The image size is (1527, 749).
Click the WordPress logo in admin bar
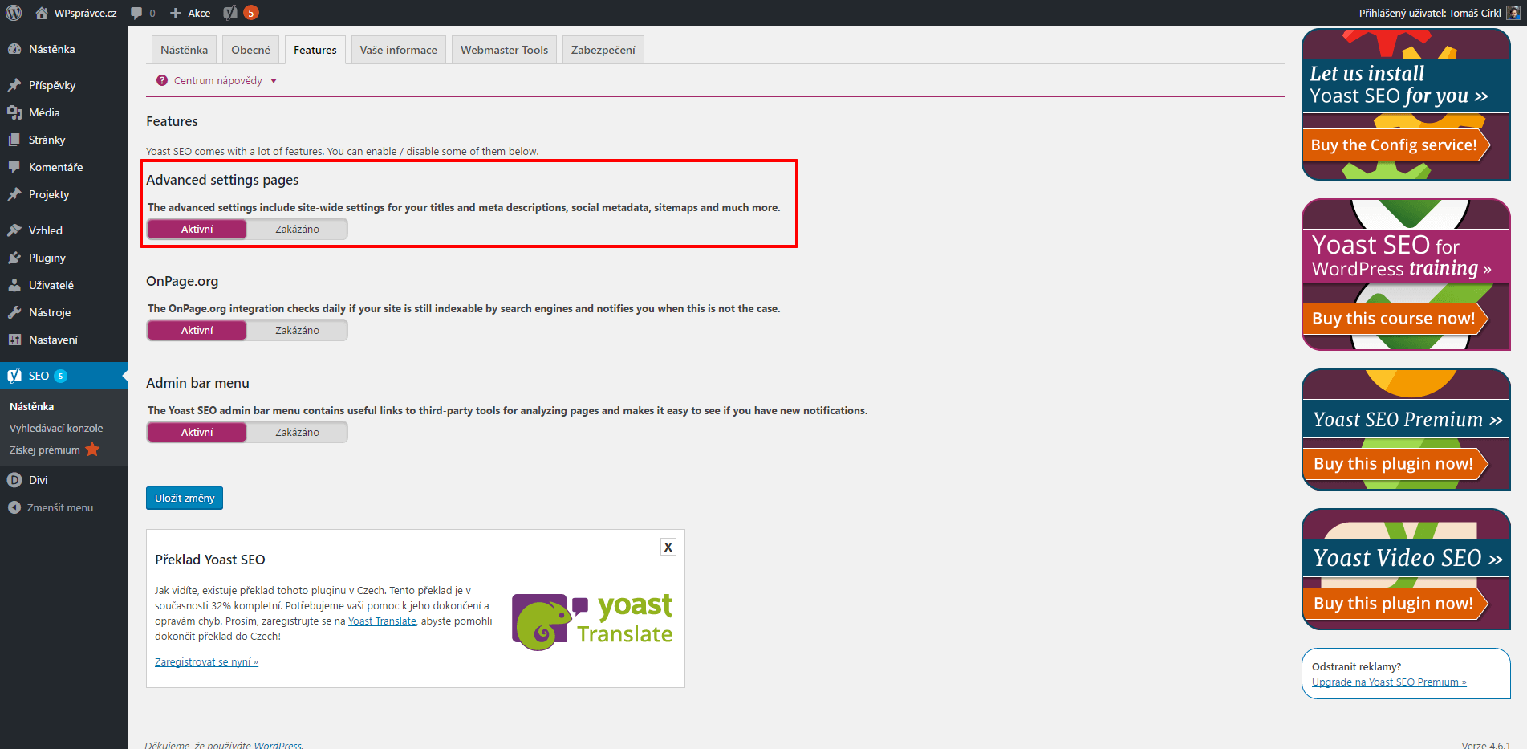pos(14,13)
